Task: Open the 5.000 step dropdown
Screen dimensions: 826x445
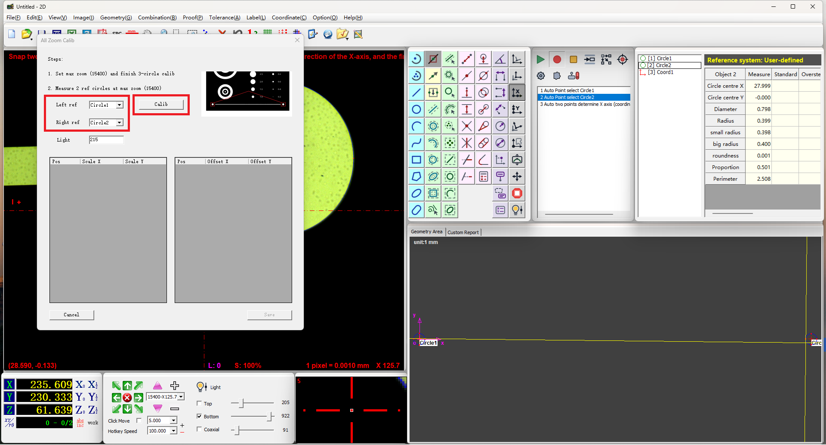Action: [174, 420]
